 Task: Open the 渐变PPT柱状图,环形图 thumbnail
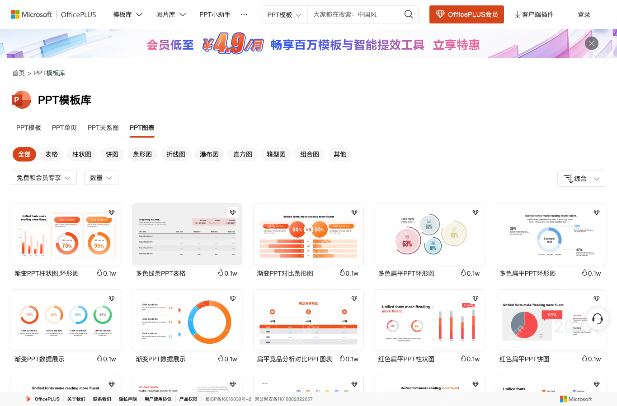coord(66,234)
